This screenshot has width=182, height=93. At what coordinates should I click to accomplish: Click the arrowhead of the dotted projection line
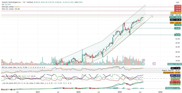[152, 16]
